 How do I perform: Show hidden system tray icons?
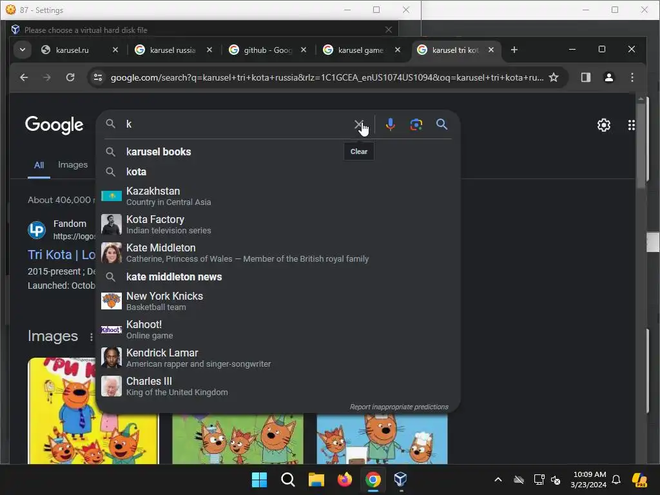pyautogui.click(x=498, y=480)
